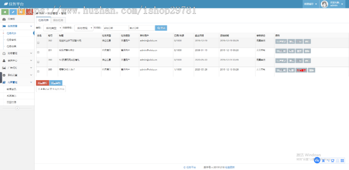Viewport: 349px width, 170px height.
Task: Select the checkbox for task row 380
Action: coord(38,72)
